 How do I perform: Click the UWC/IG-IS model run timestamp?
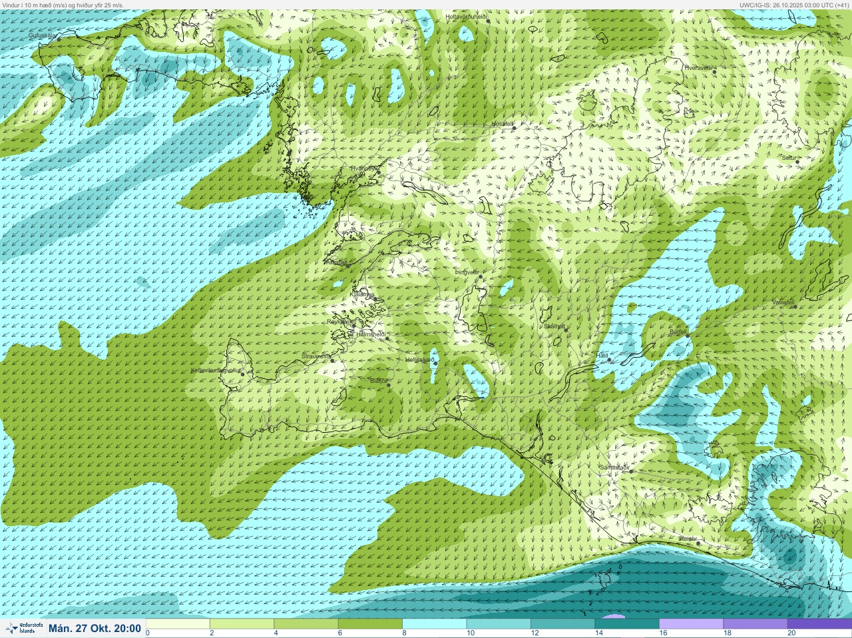click(794, 5)
